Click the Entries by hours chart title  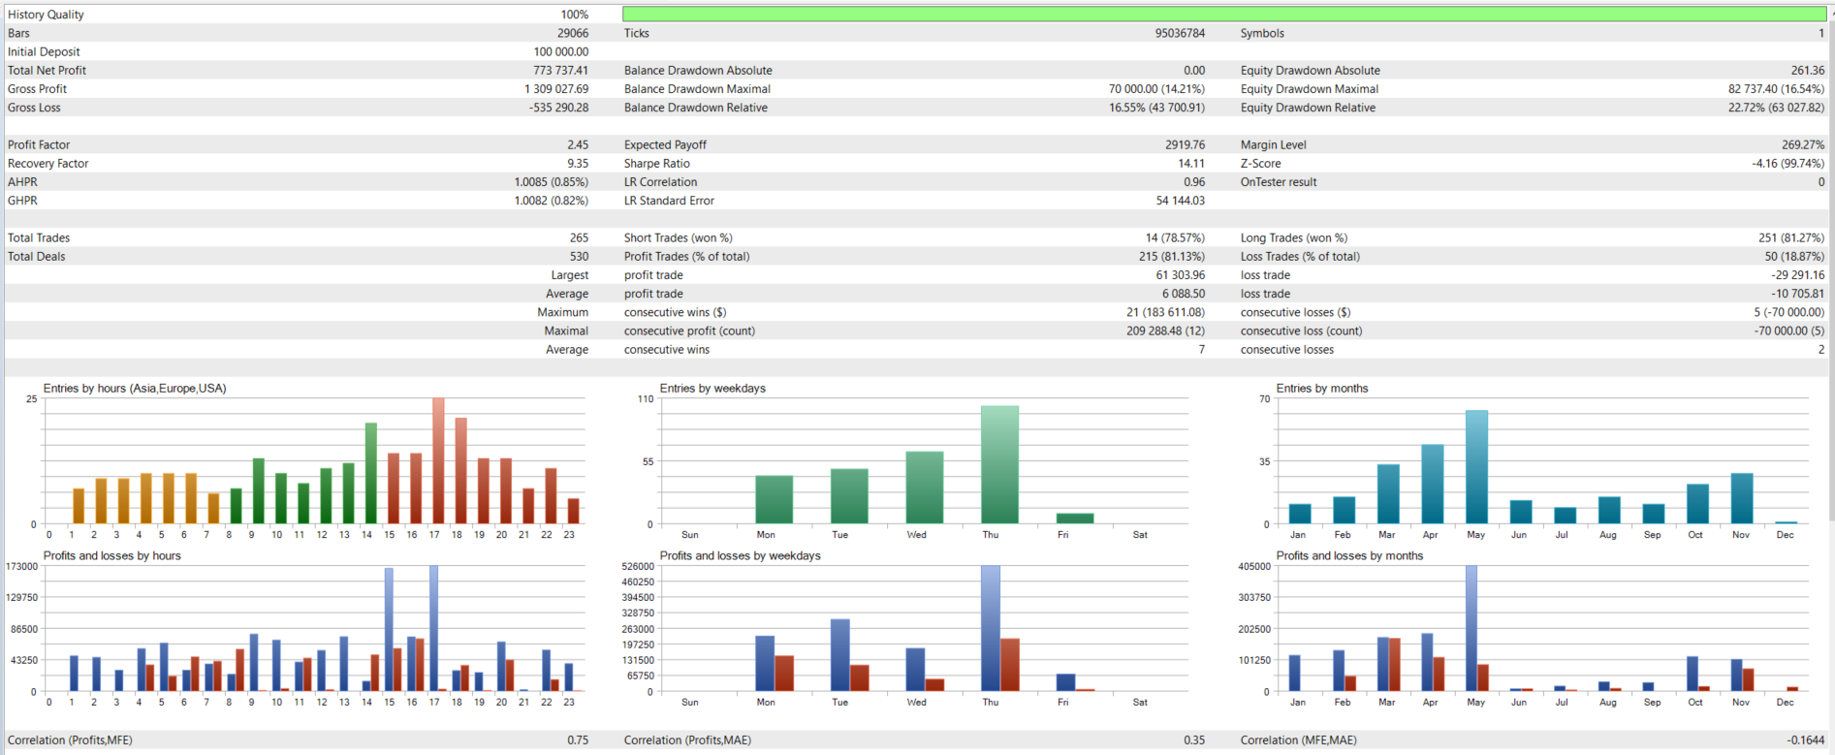(135, 389)
